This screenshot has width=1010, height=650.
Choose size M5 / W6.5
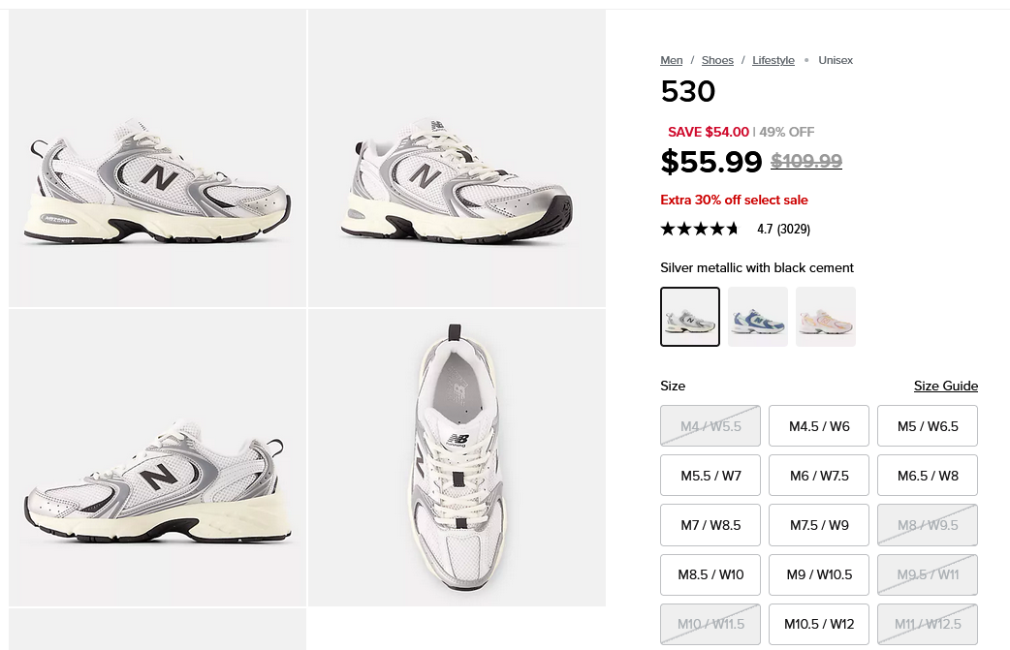tap(928, 426)
